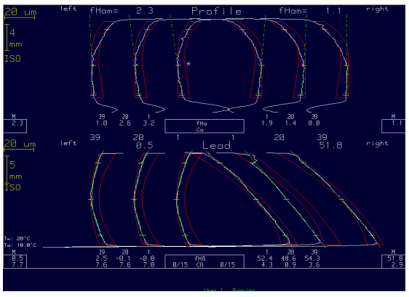The width and height of the screenshot is (409, 297).
Task: Click the 4 mm vertical scale indicator
Action: click(14, 38)
